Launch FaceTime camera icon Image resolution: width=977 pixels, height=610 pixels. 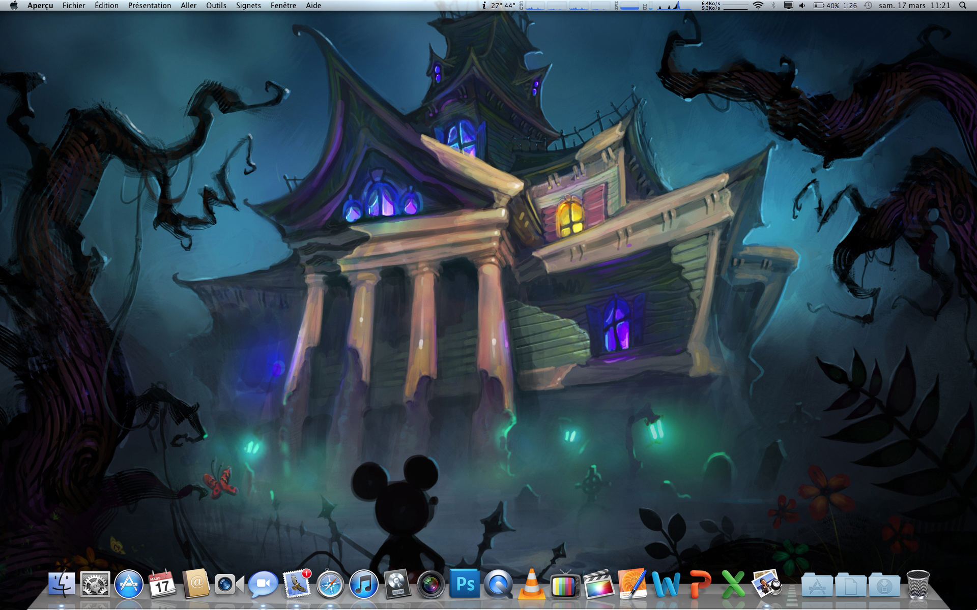[229, 584]
